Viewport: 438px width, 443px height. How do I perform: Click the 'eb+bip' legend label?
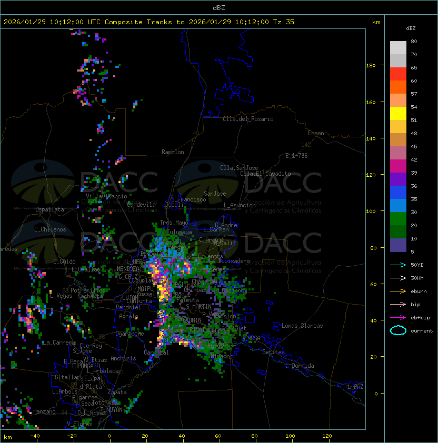click(x=420, y=318)
